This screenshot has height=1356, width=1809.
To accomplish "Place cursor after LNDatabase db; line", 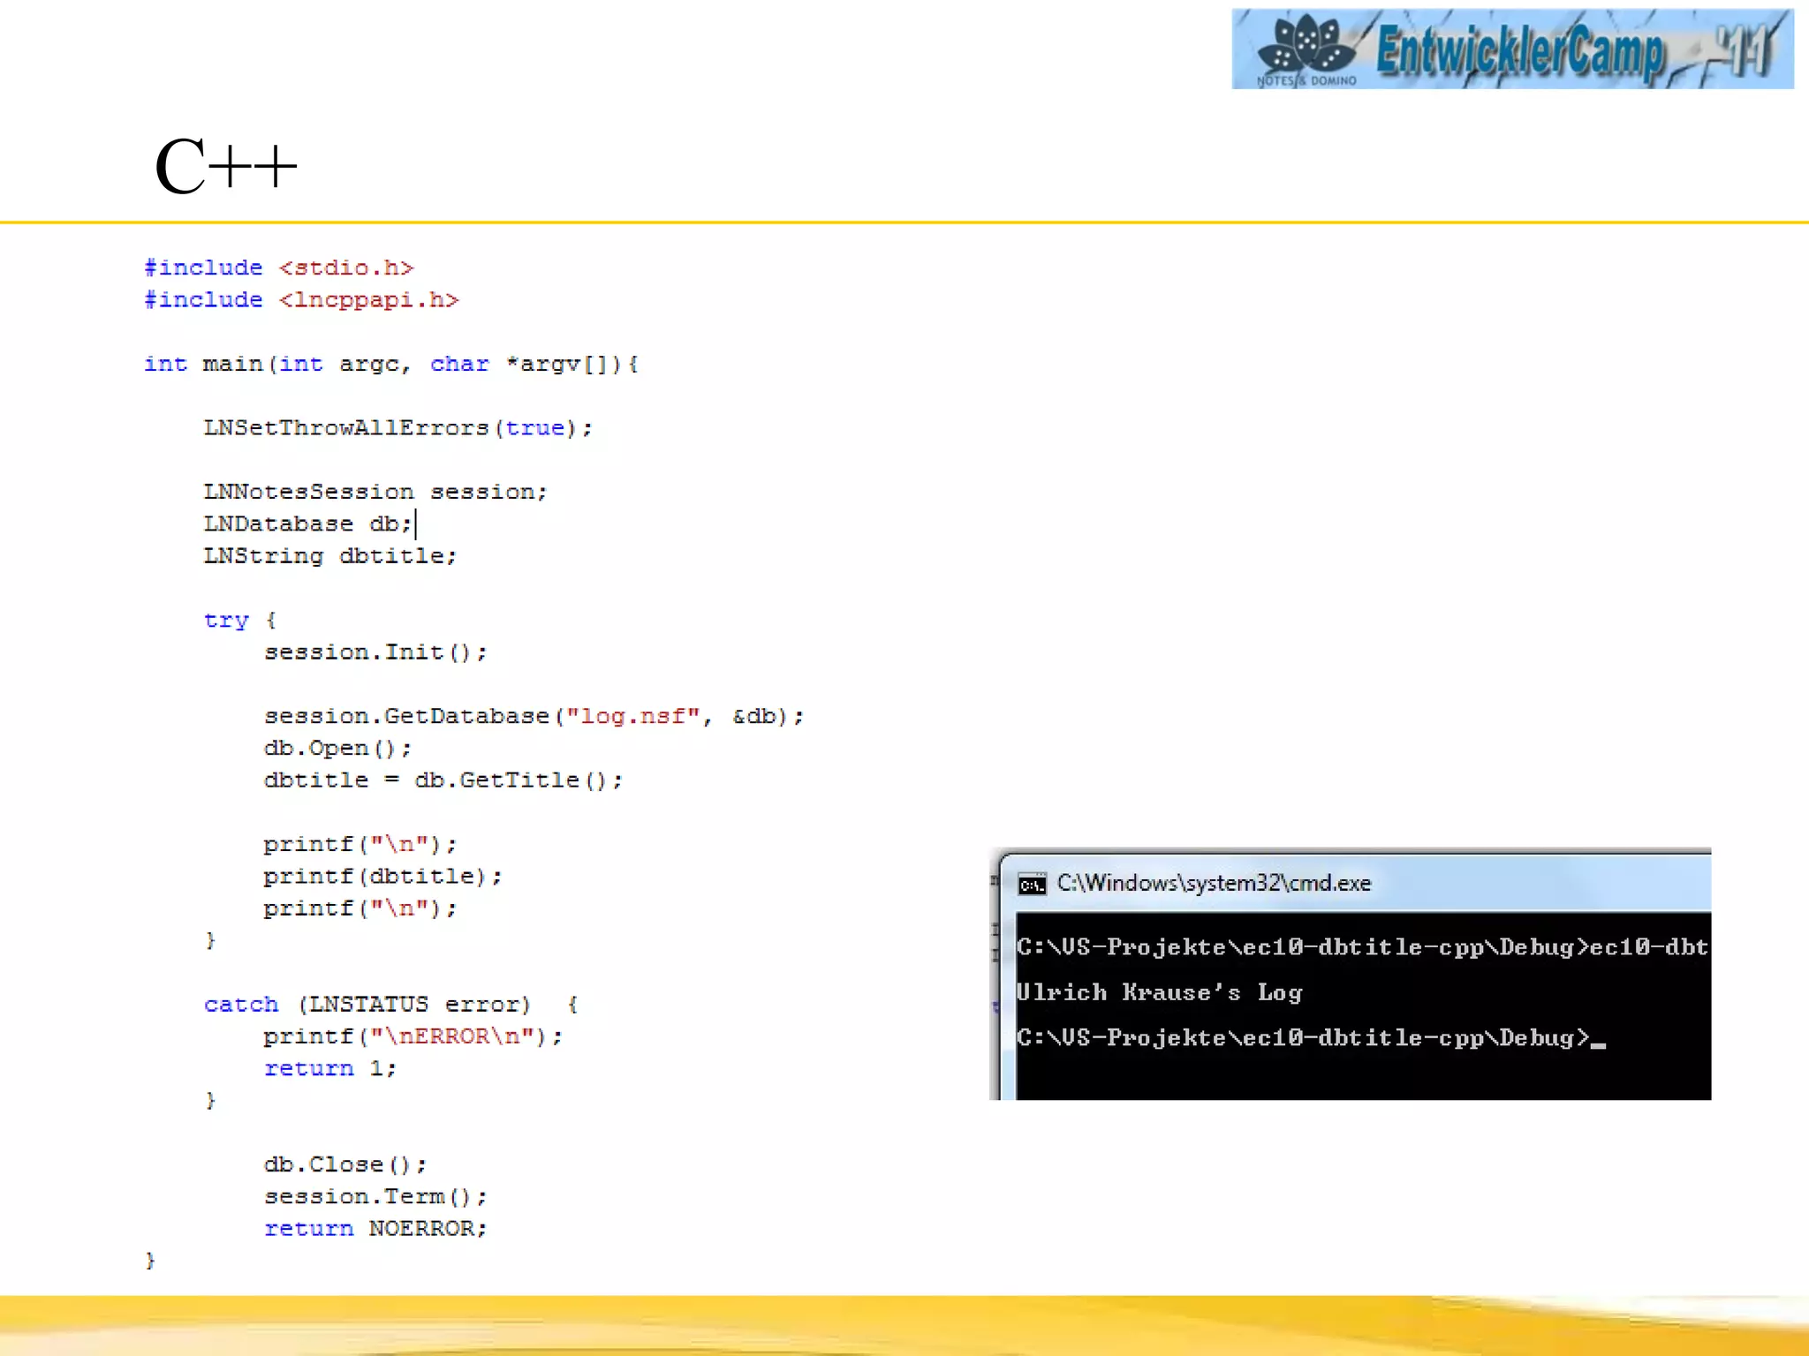I will (416, 524).
